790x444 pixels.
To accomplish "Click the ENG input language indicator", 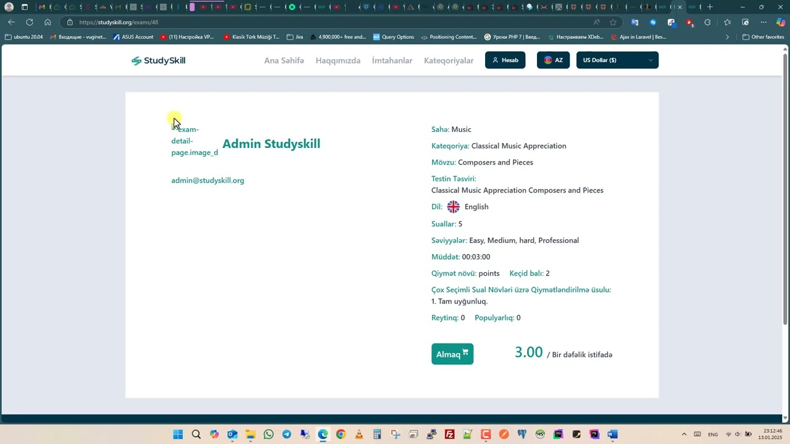I will tap(713, 434).
